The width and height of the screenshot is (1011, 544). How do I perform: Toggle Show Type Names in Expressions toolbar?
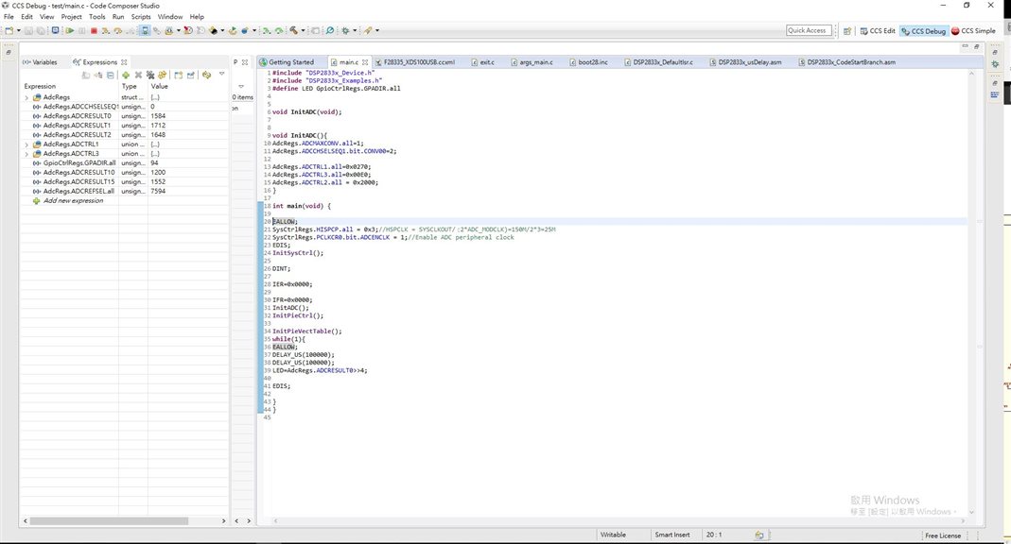point(86,76)
